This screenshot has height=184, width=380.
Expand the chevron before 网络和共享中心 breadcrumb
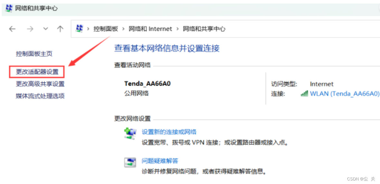click(x=177, y=29)
